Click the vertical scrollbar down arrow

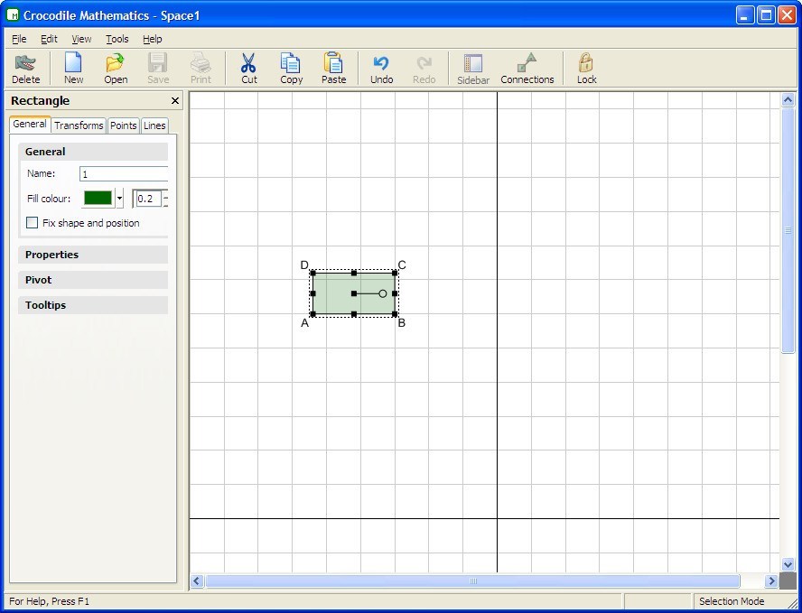(x=788, y=565)
